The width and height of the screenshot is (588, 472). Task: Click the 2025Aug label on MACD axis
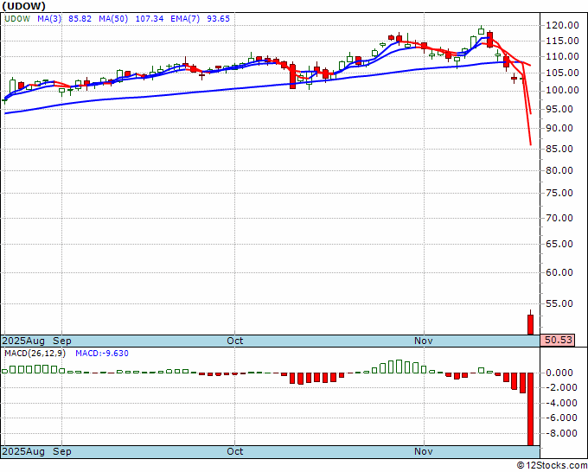(23, 451)
